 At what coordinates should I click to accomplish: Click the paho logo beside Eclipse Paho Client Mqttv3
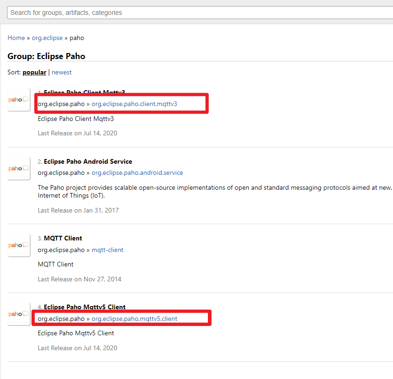click(18, 99)
